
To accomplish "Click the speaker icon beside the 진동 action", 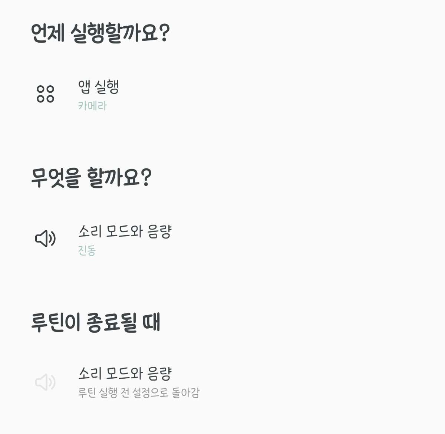I will coord(45,238).
